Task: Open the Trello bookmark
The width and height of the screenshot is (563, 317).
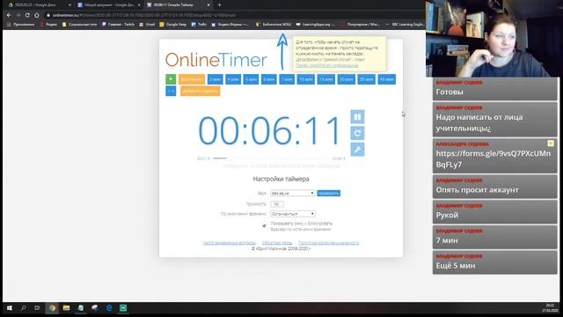Action: pos(199,25)
